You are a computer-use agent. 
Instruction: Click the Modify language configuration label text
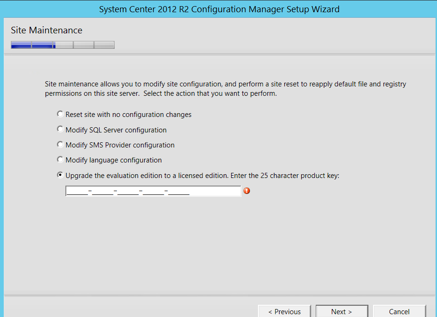[114, 160]
